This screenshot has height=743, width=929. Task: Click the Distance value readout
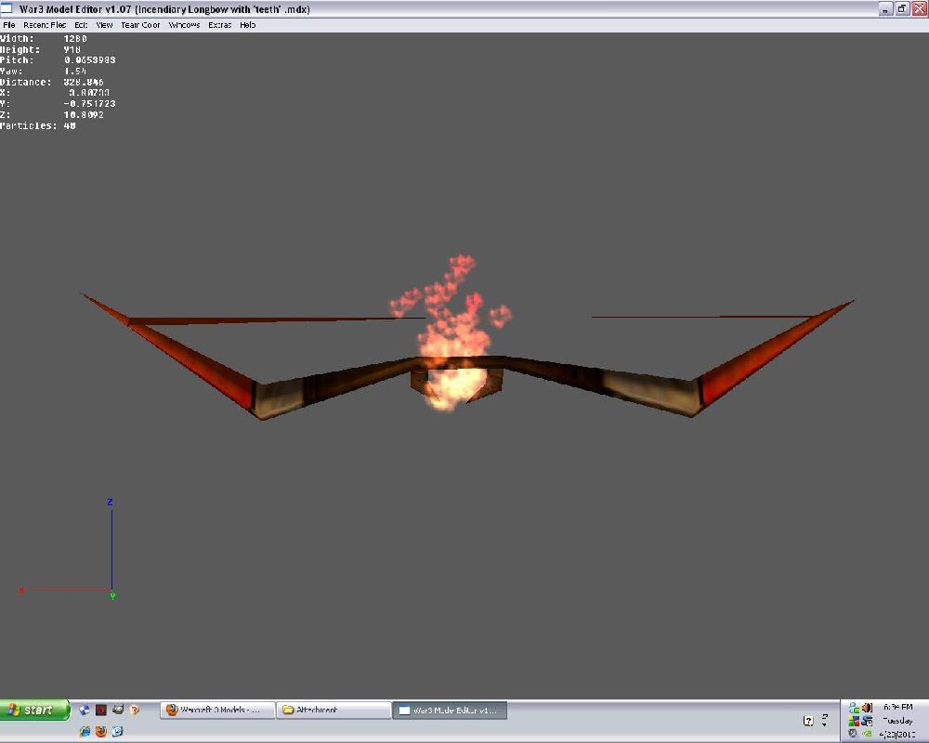click(x=84, y=82)
